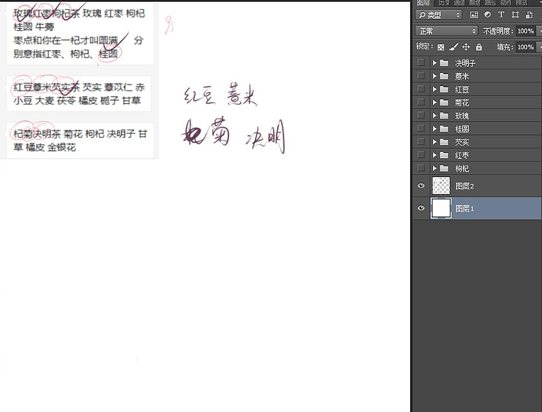Screen dimensions: 542x412
Task: Open the 类型 layer filter dropdown
Action: click(x=438, y=14)
